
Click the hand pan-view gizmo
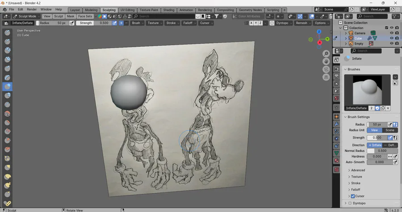[x=326, y=61]
